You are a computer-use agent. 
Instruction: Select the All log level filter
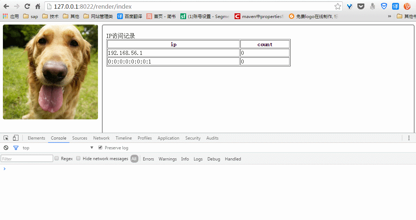(134, 159)
